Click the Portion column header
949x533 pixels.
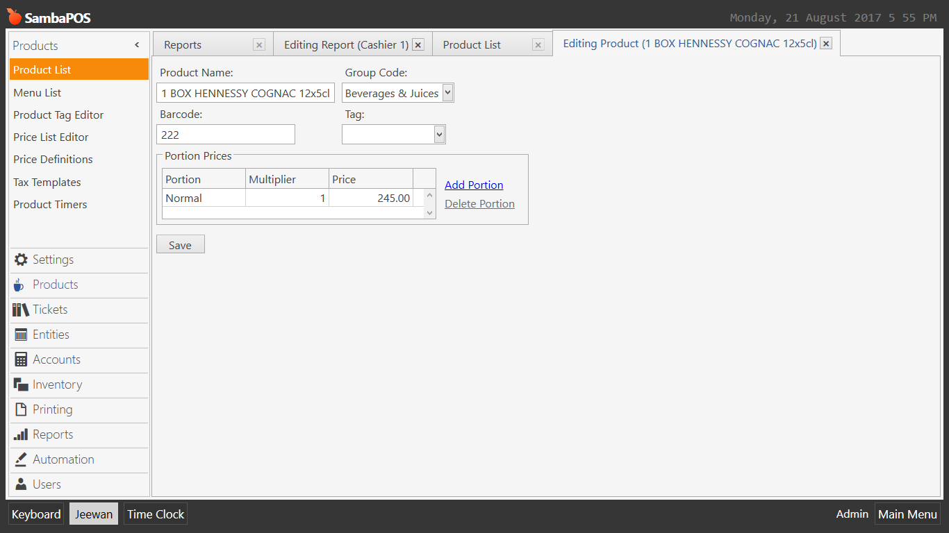(204, 179)
